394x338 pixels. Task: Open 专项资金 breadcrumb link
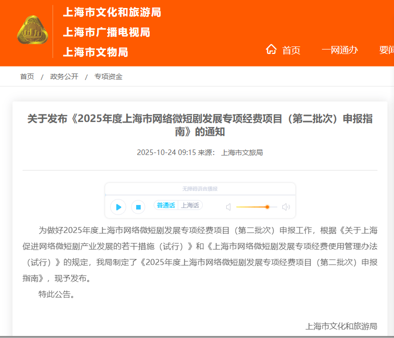[108, 76]
